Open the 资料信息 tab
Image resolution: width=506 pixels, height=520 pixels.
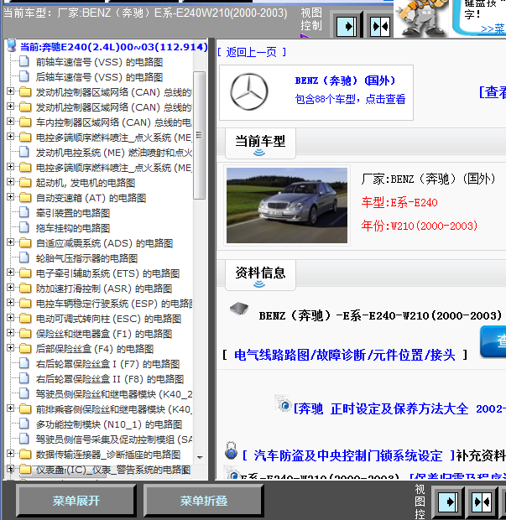260,275
